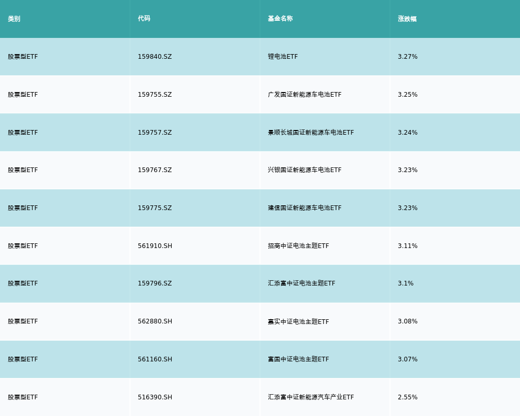The width and height of the screenshot is (520, 416).
Task: Click the 3.07% change value
Action: click(408, 359)
